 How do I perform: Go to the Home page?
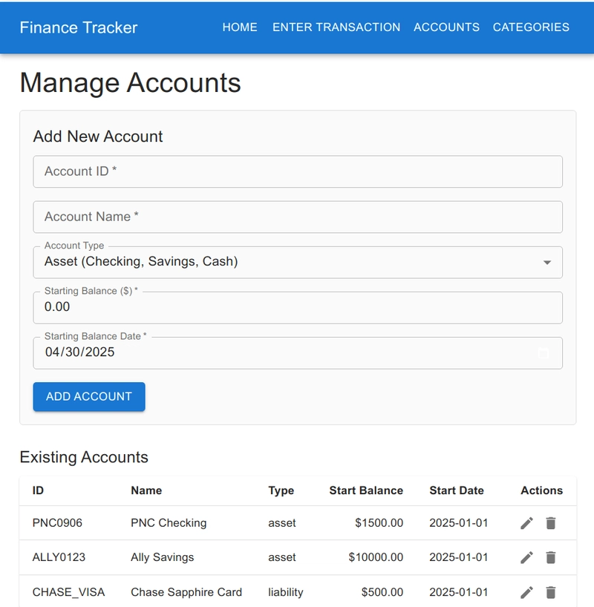240,27
